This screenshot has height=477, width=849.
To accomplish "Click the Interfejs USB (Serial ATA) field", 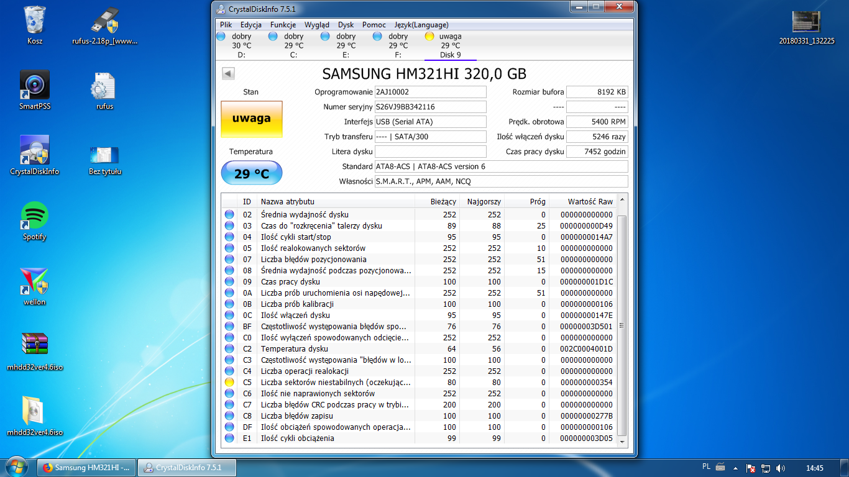I will point(430,122).
